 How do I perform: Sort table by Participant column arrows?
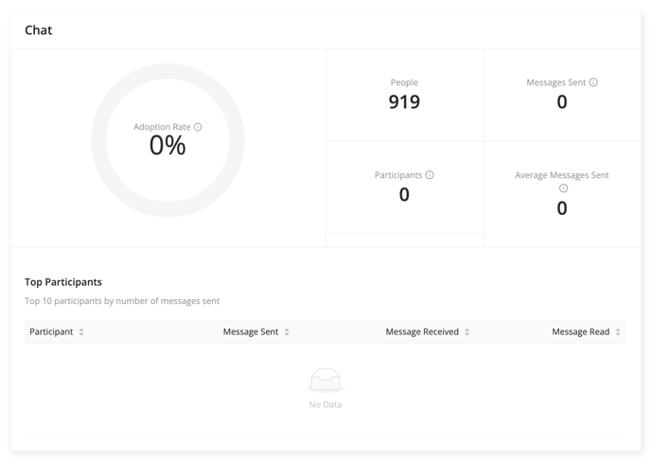click(81, 332)
